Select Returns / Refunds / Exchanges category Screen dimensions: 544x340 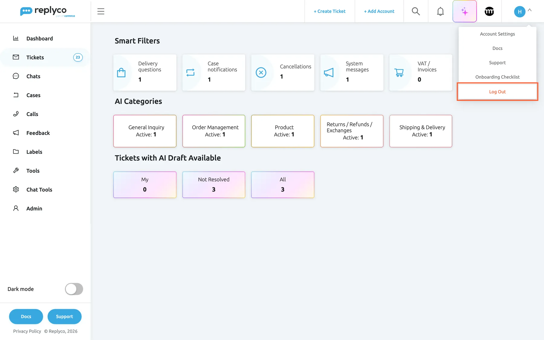coord(352,131)
